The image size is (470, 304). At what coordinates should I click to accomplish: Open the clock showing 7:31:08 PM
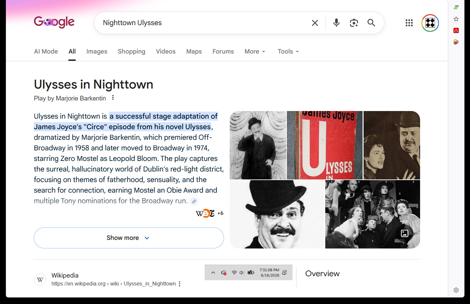click(x=269, y=273)
